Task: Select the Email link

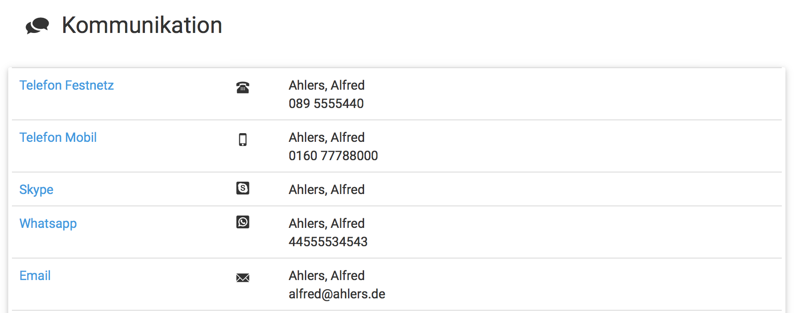Action: 35,276
